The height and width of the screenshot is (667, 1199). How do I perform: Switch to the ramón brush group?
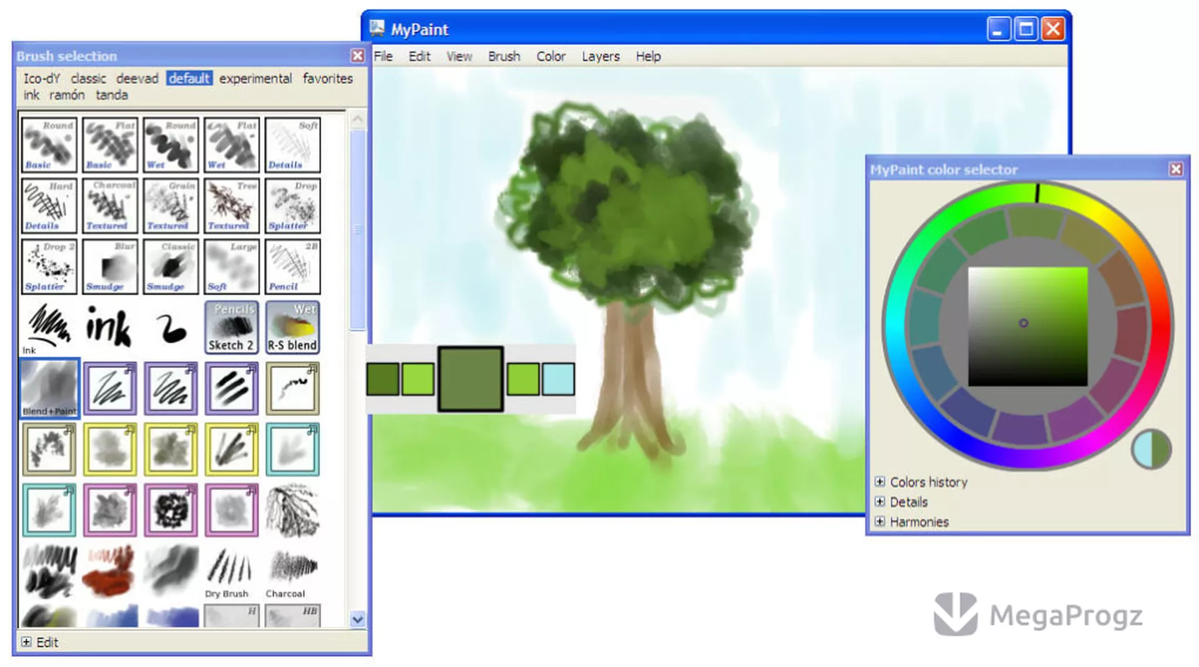click(x=67, y=95)
